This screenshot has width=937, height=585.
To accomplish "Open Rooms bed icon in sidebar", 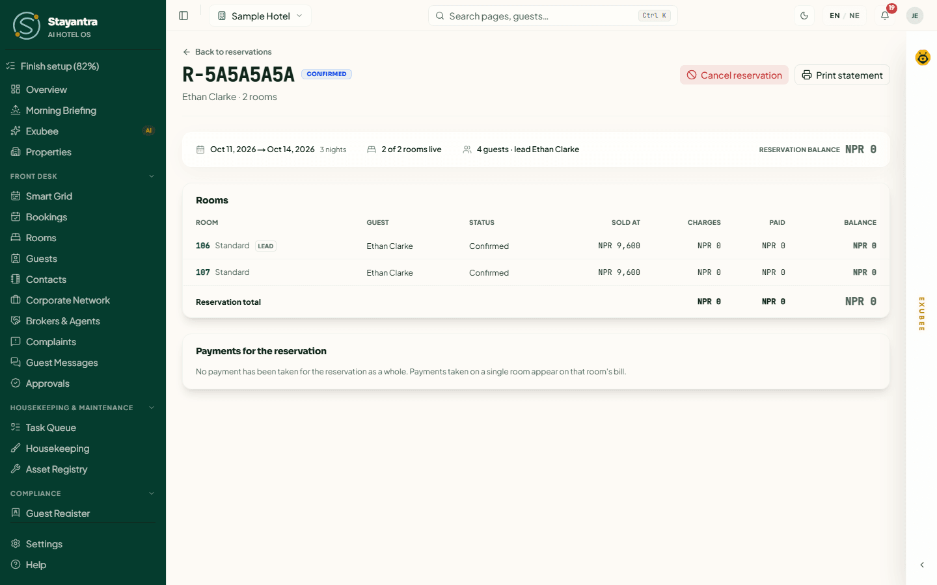I will pos(16,238).
